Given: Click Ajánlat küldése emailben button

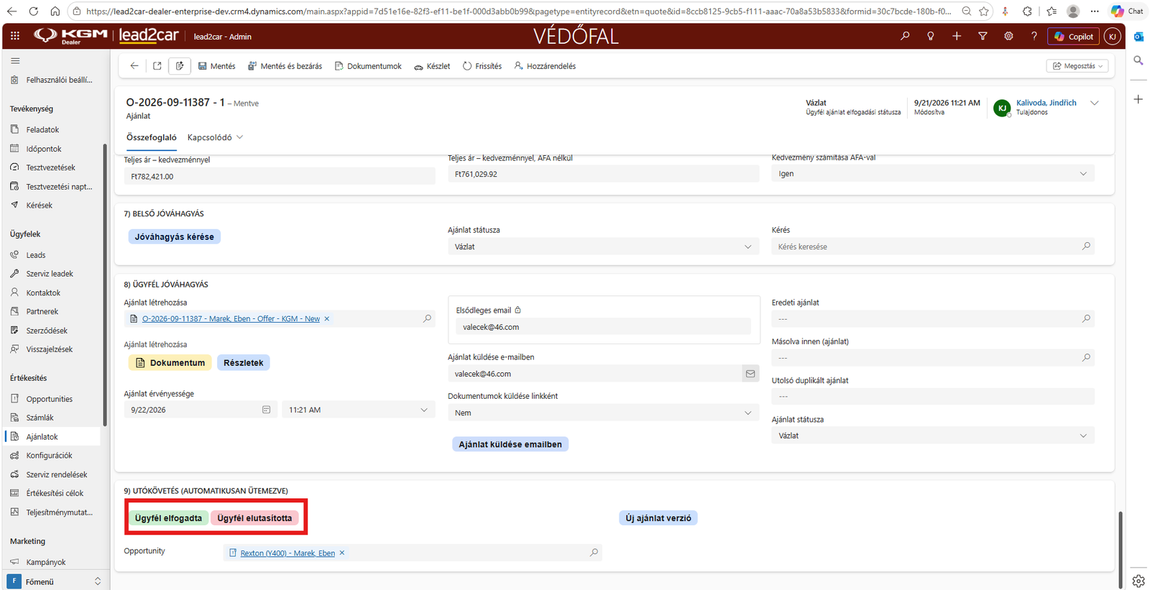Looking at the screenshot, I should tap(510, 444).
